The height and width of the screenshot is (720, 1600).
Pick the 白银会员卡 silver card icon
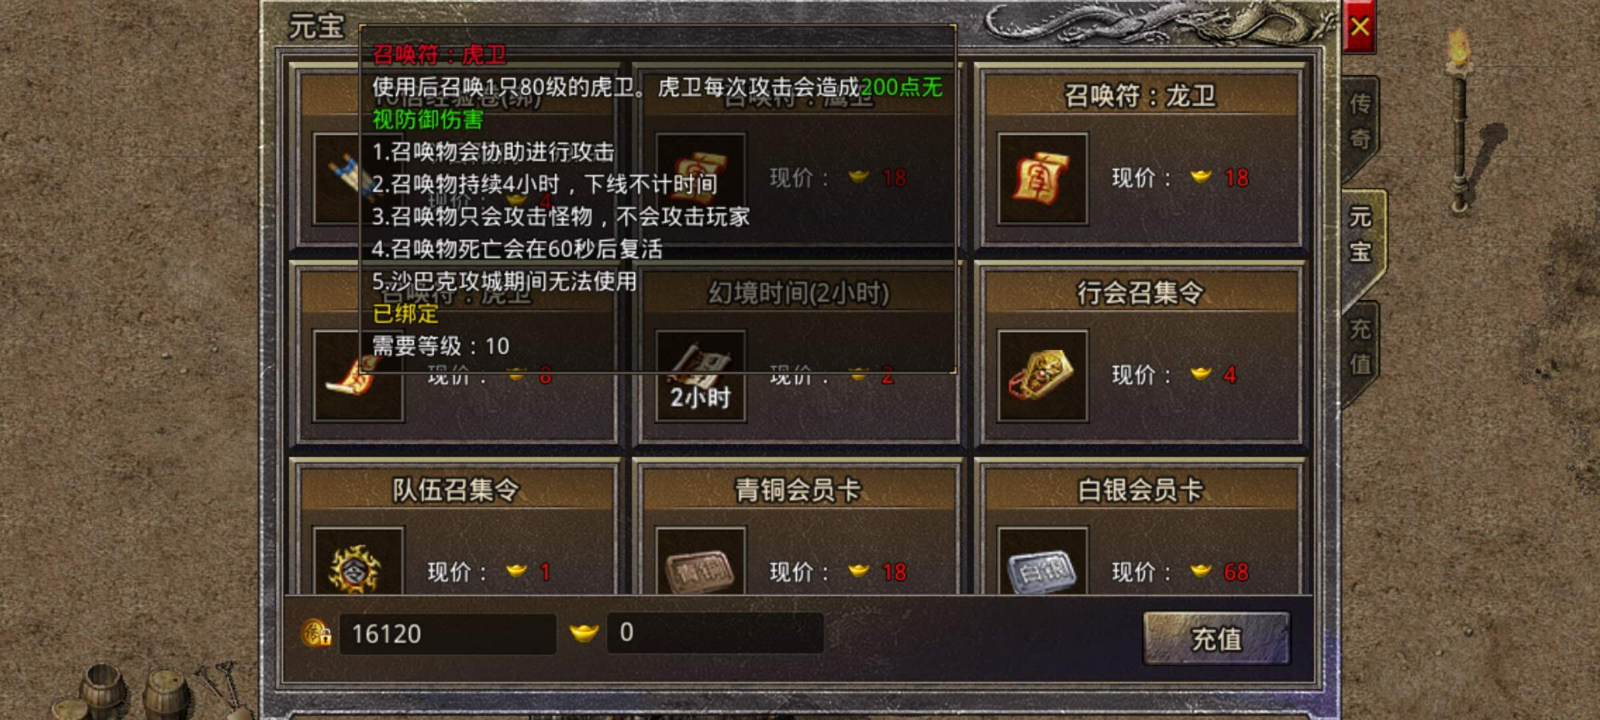click(x=1043, y=561)
